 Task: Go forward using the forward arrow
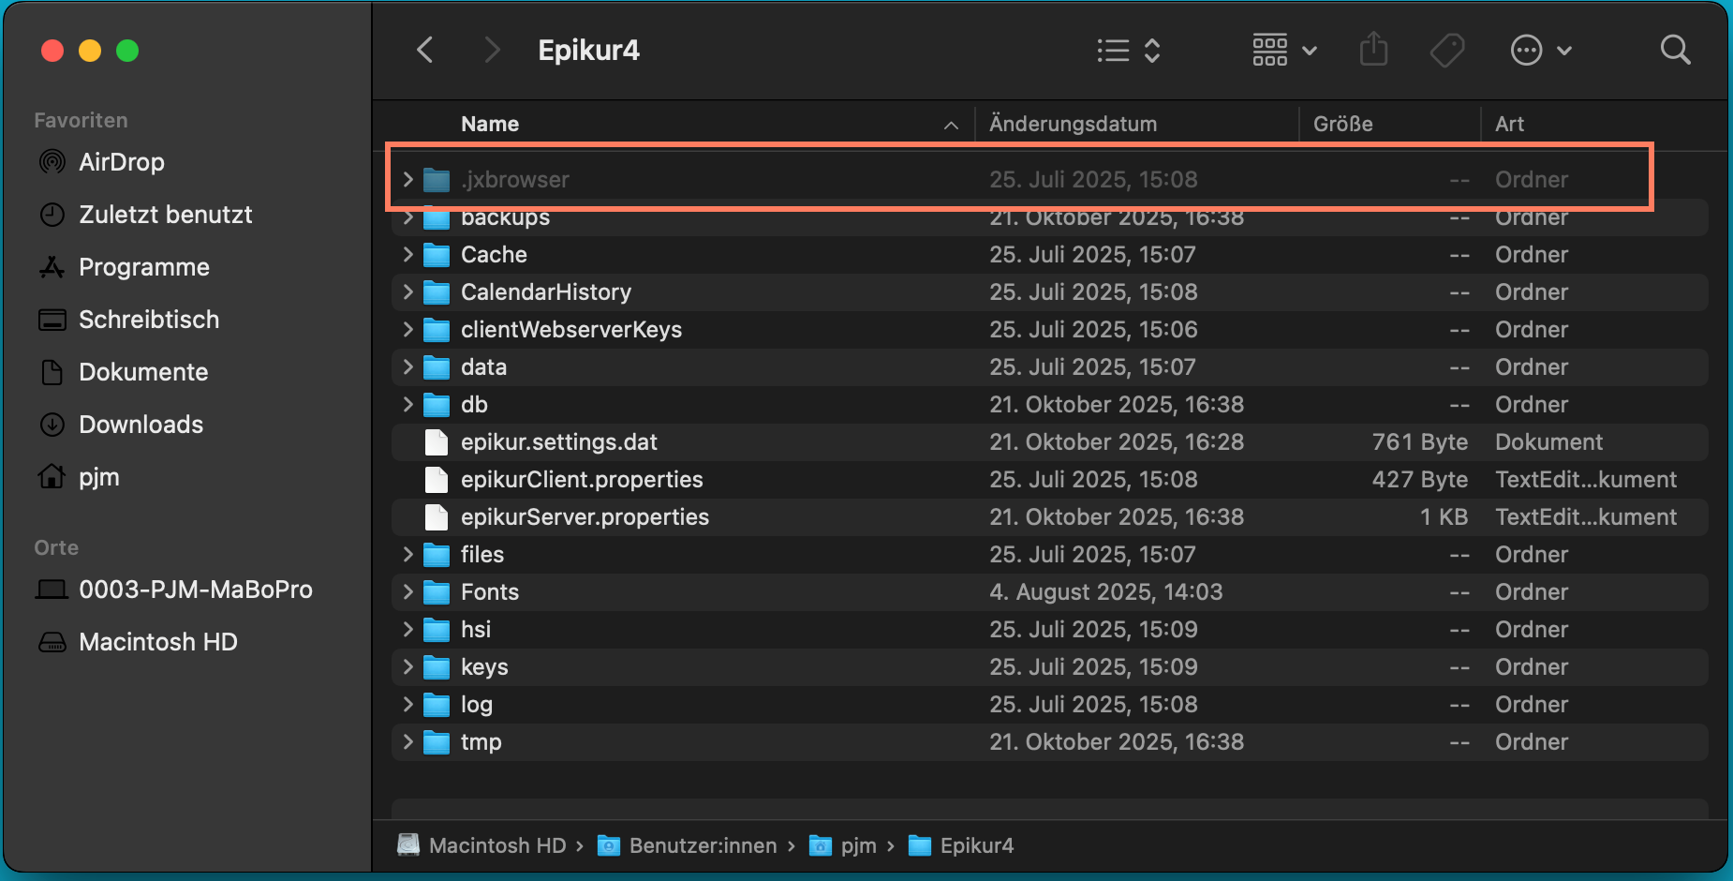(x=492, y=50)
